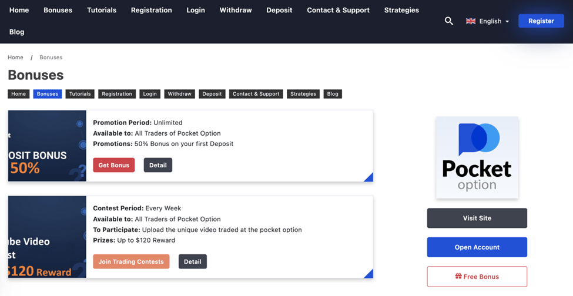Select the Tutorials tag under heading
Screen dimensions: 573x296
[x=80, y=94]
